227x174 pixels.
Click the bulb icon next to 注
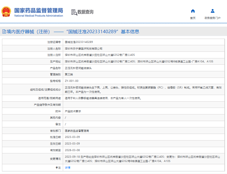pos(57,168)
